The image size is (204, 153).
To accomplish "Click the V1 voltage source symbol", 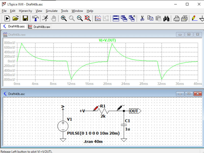I will tap(63, 126).
